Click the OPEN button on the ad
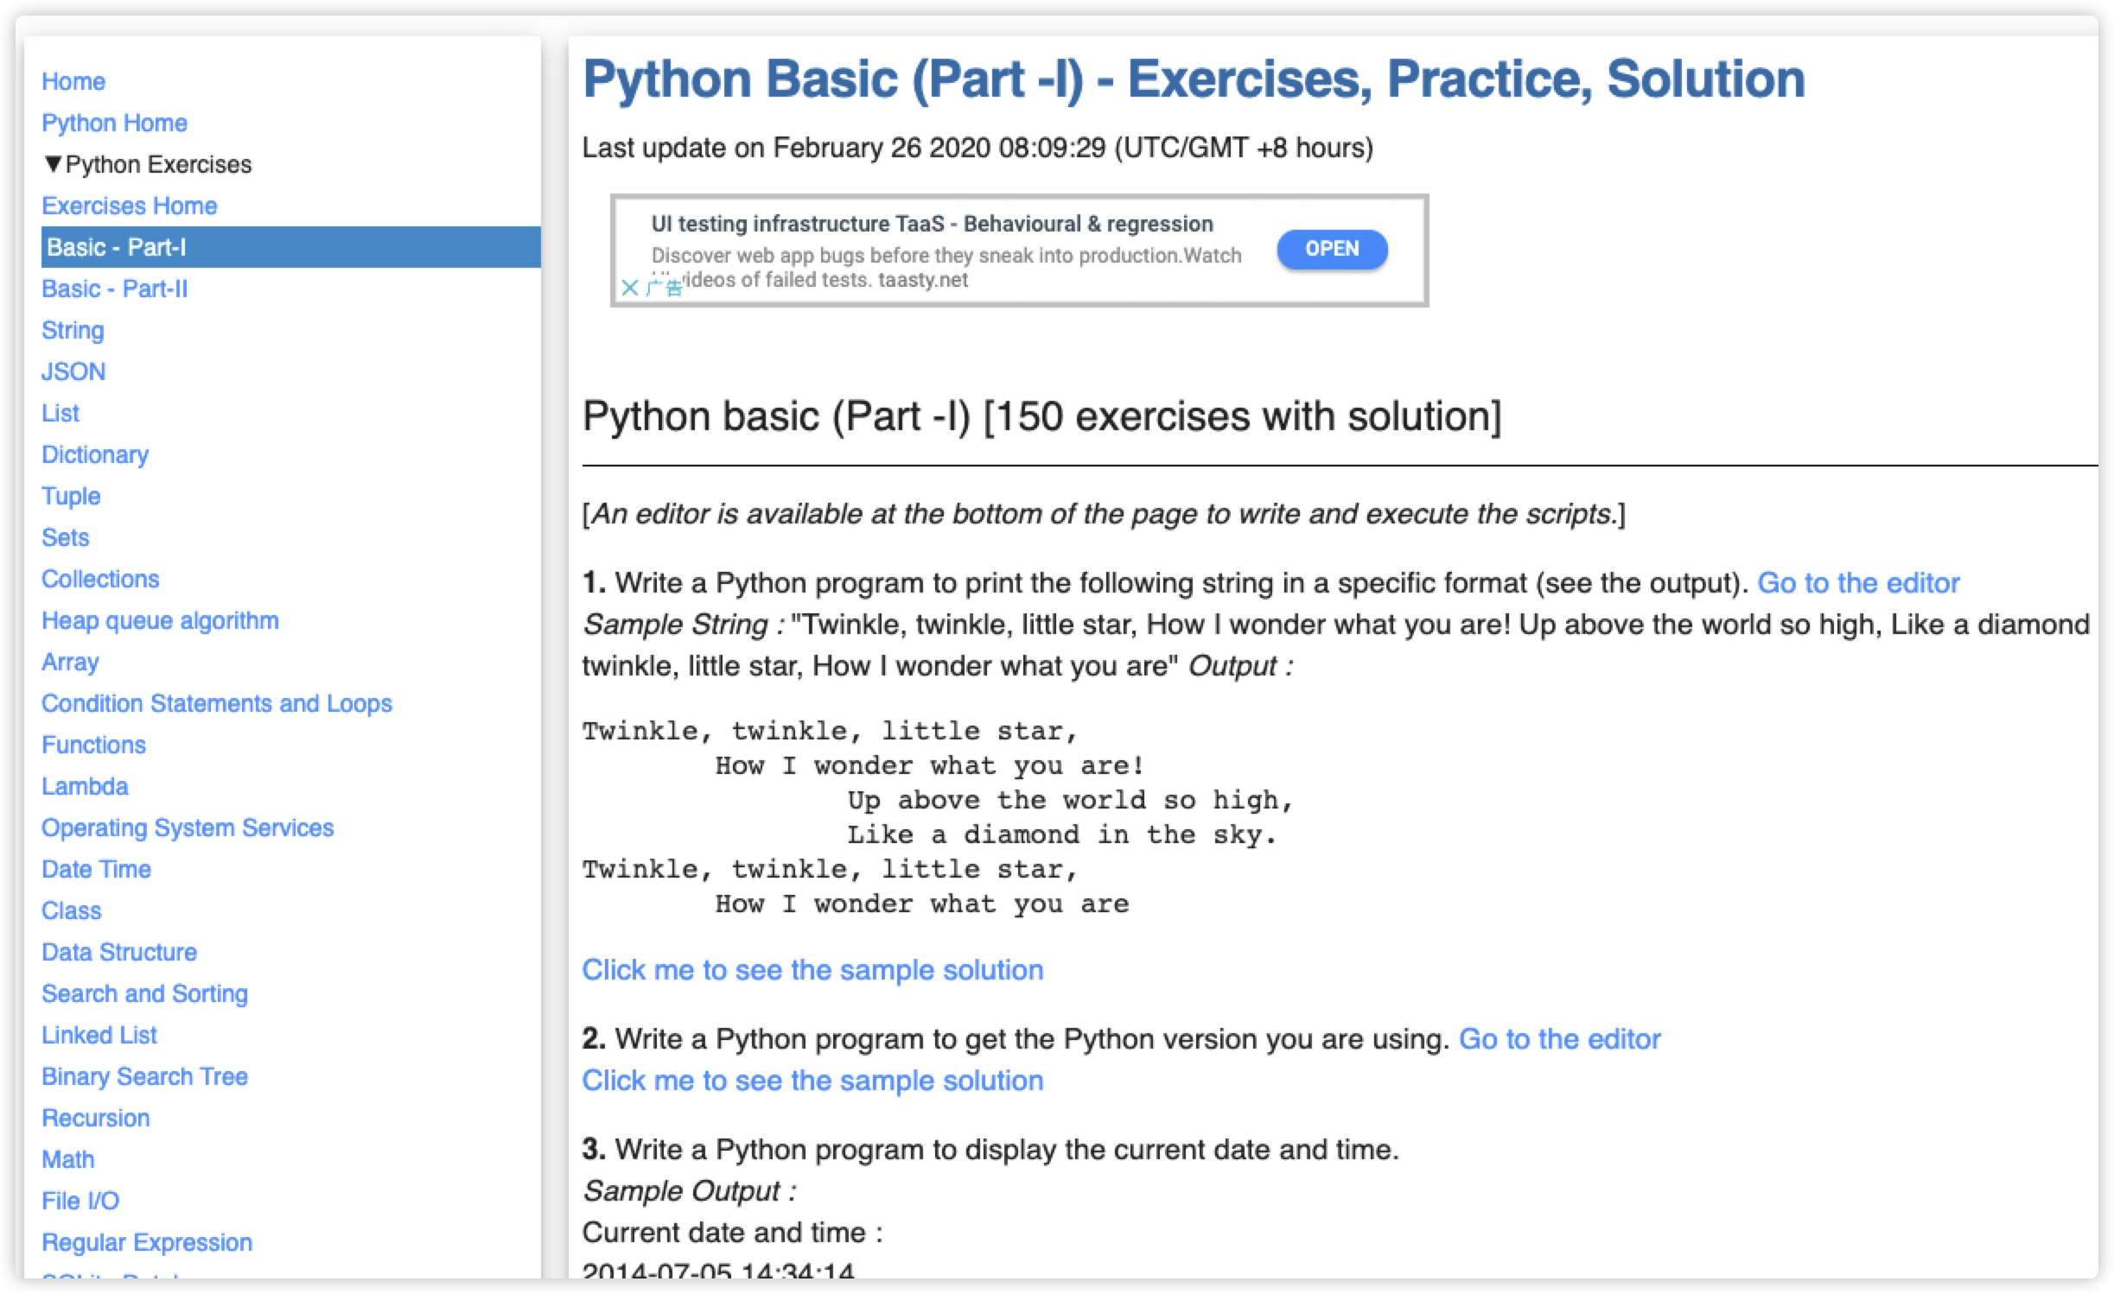This screenshot has width=2114, height=1294. click(x=1331, y=249)
